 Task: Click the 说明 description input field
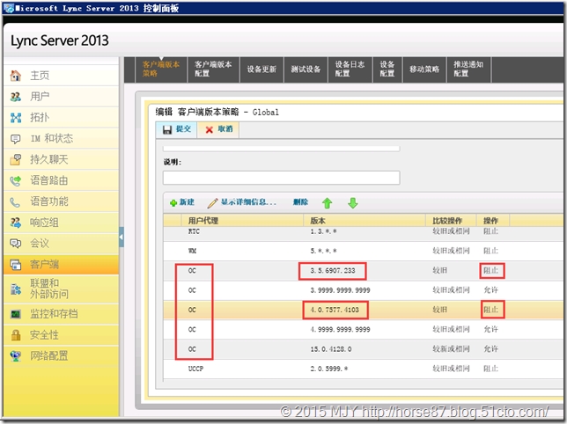[x=282, y=178]
